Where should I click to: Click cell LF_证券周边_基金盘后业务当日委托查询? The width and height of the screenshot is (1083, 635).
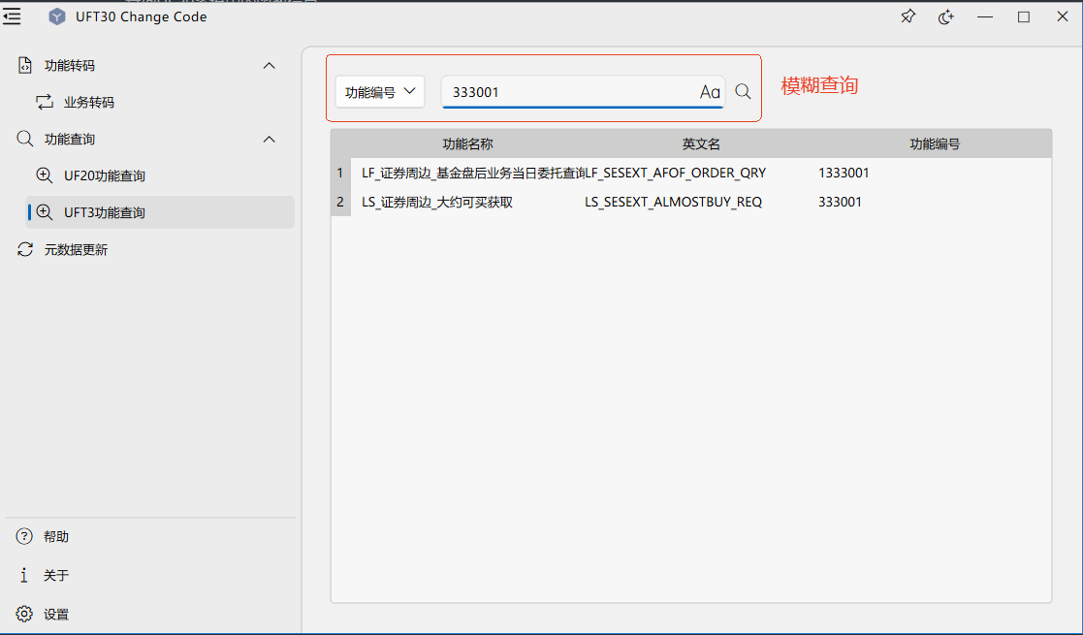468,173
